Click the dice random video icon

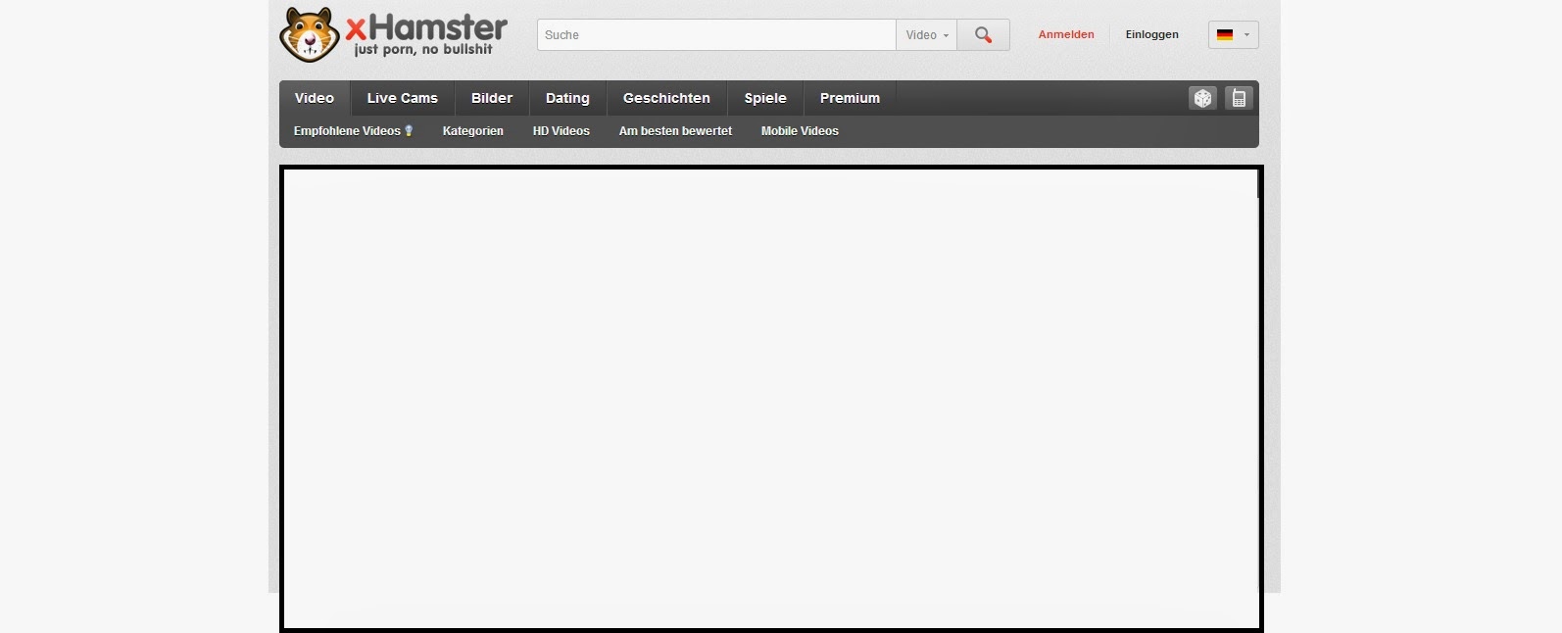pyautogui.click(x=1202, y=98)
